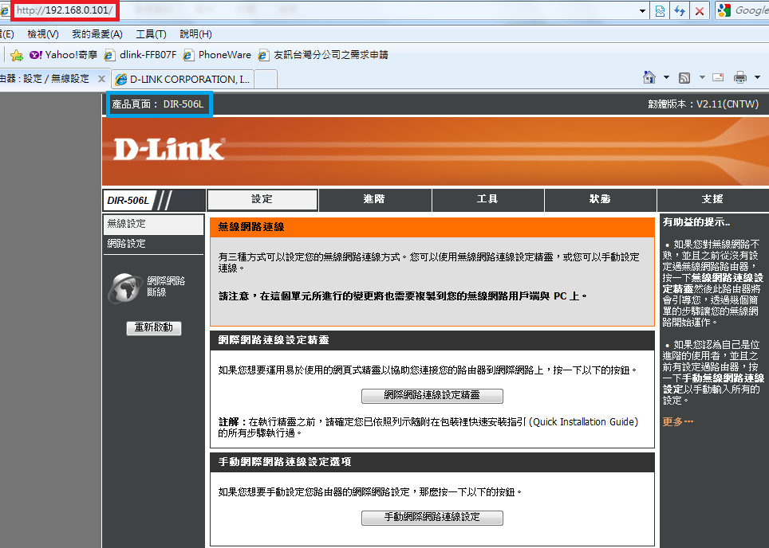
Task: Click the Google search provider icon
Action: tap(724, 11)
